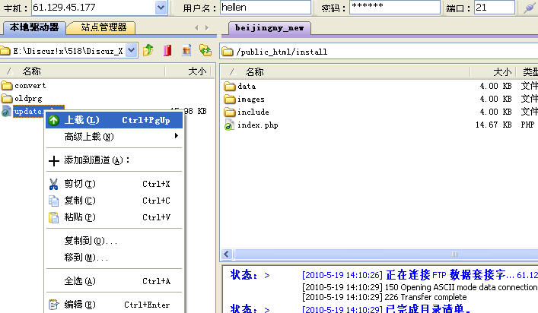
Task: Click the parent folder up-arrow icon
Action: [148, 50]
